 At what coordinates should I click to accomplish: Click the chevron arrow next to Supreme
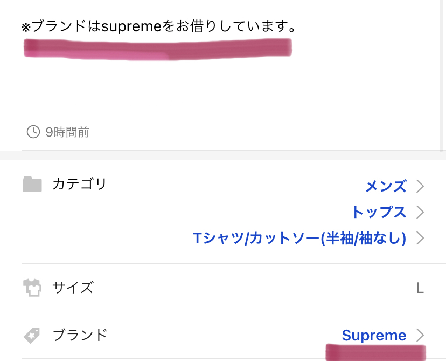tap(420, 336)
